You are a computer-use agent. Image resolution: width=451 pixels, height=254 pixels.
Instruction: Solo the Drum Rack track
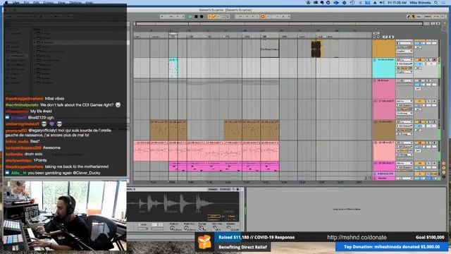tap(428, 59)
